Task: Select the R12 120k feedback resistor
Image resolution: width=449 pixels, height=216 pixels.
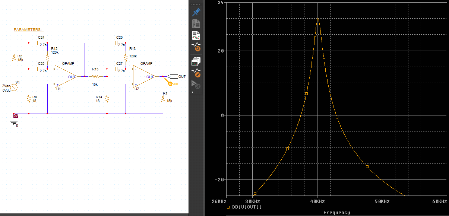Action: 48,58
